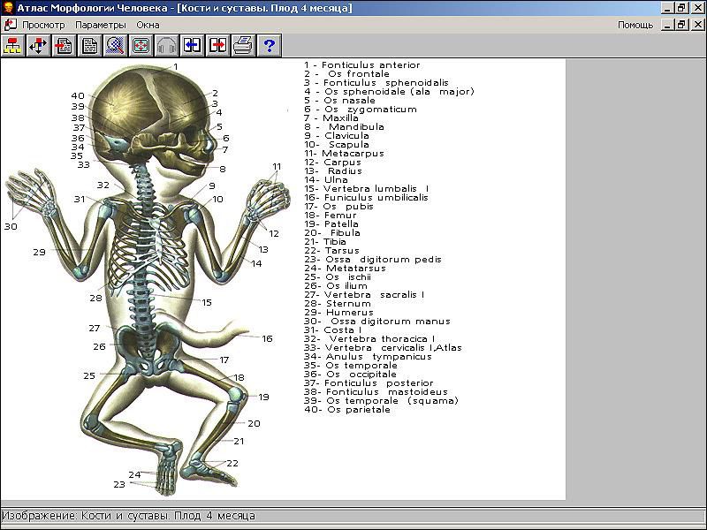
Task: Print the image using the printer icon
Action: [x=243, y=45]
